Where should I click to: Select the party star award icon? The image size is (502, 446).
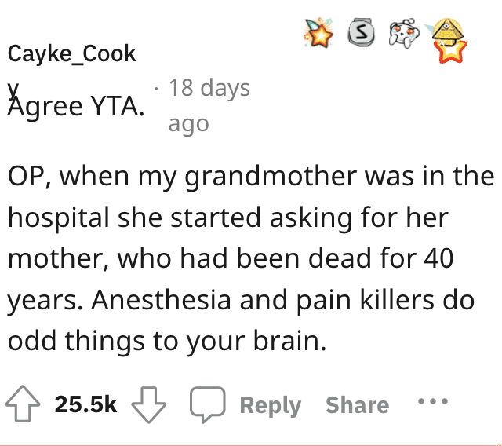(318, 34)
